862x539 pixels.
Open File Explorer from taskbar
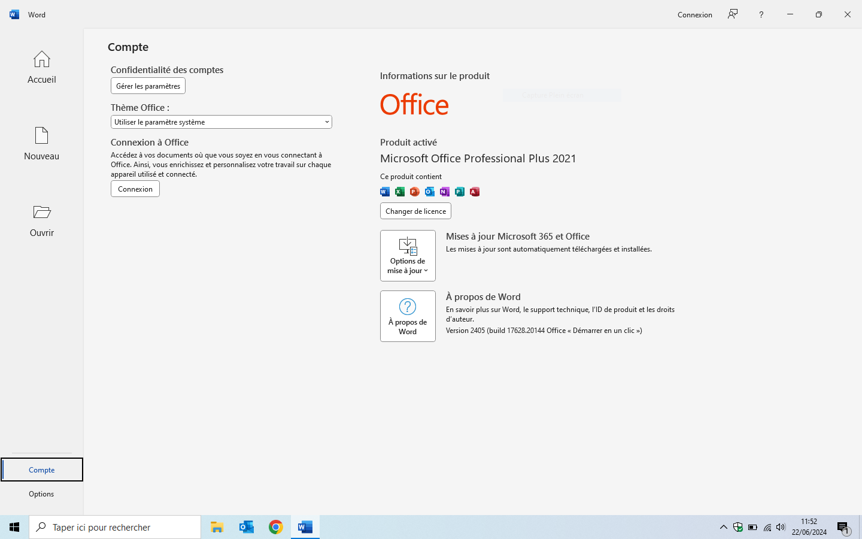point(217,527)
